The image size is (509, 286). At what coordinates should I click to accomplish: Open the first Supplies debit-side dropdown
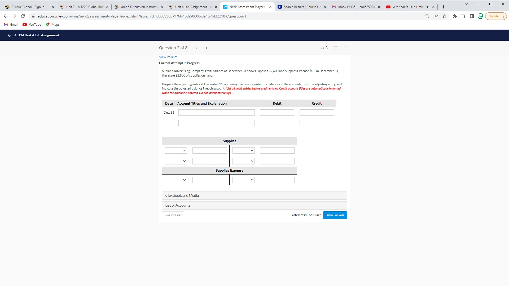(x=176, y=150)
